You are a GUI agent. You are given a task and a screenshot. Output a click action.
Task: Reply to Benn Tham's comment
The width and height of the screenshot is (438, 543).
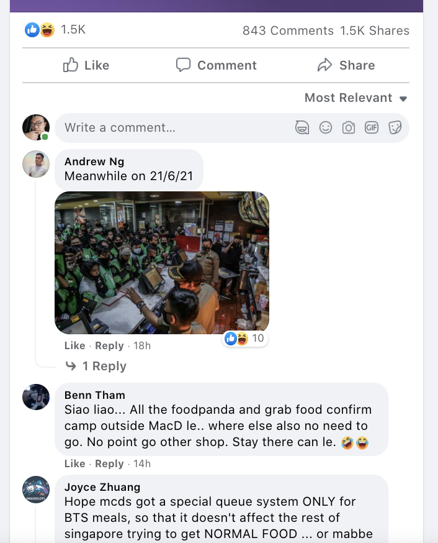(x=109, y=463)
